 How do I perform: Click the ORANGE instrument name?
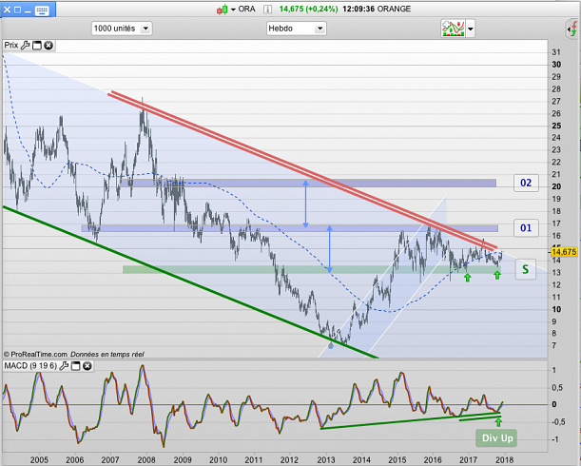[x=394, y=9]
